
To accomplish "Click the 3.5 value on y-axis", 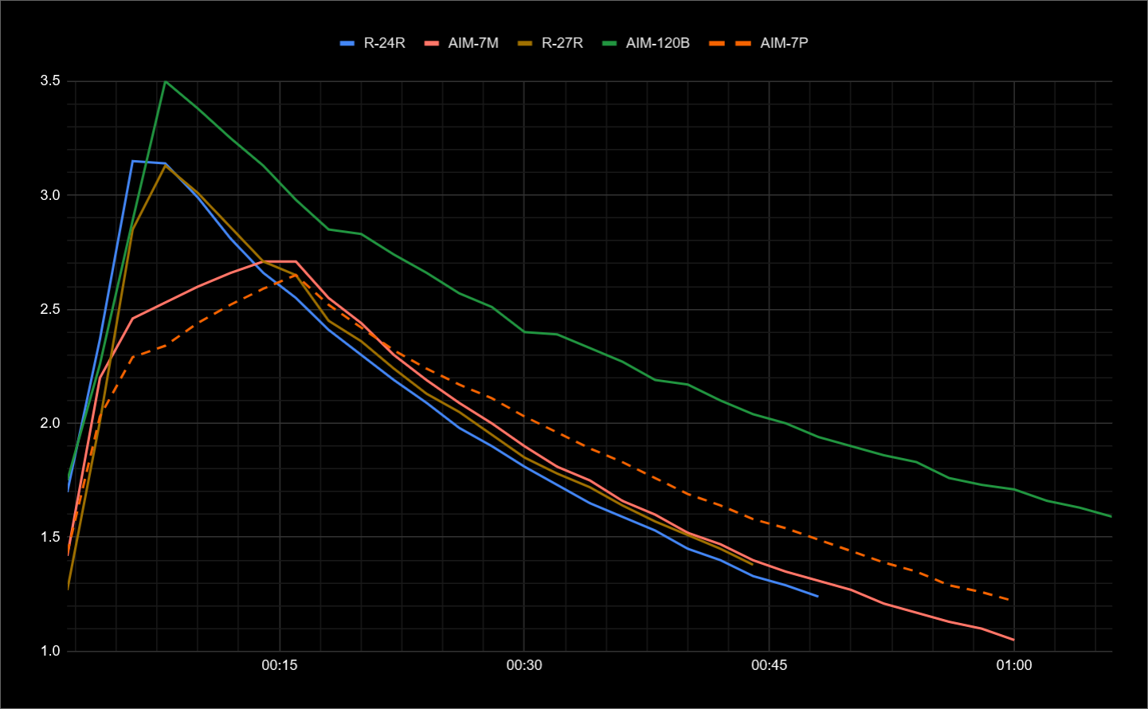I will pyautogui.click(x=50, y=81).
